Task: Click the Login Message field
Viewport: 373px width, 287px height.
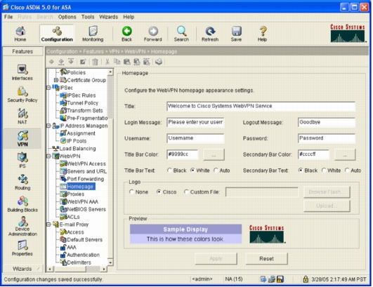Action: tap(195, 122)
